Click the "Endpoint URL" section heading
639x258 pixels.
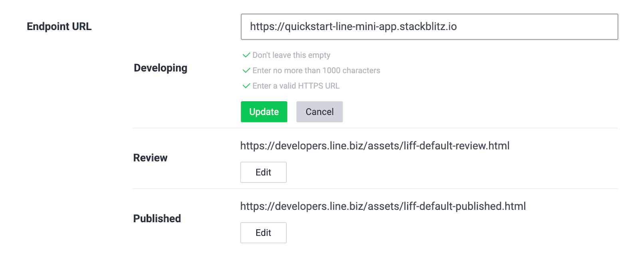[59, 27]
